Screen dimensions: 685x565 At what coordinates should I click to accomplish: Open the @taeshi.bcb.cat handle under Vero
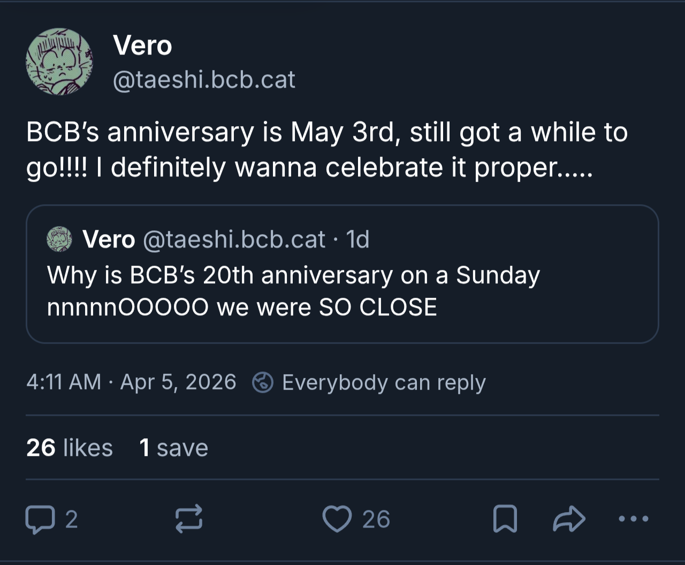(204, 80)
